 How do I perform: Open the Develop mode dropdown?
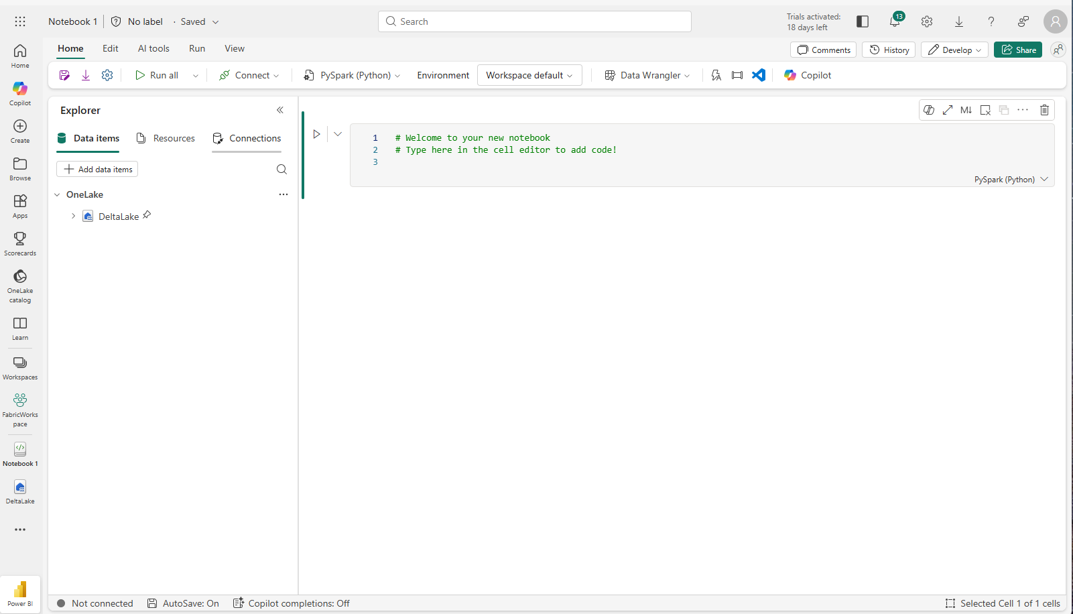pyautogui.click(x=955, y=50)
